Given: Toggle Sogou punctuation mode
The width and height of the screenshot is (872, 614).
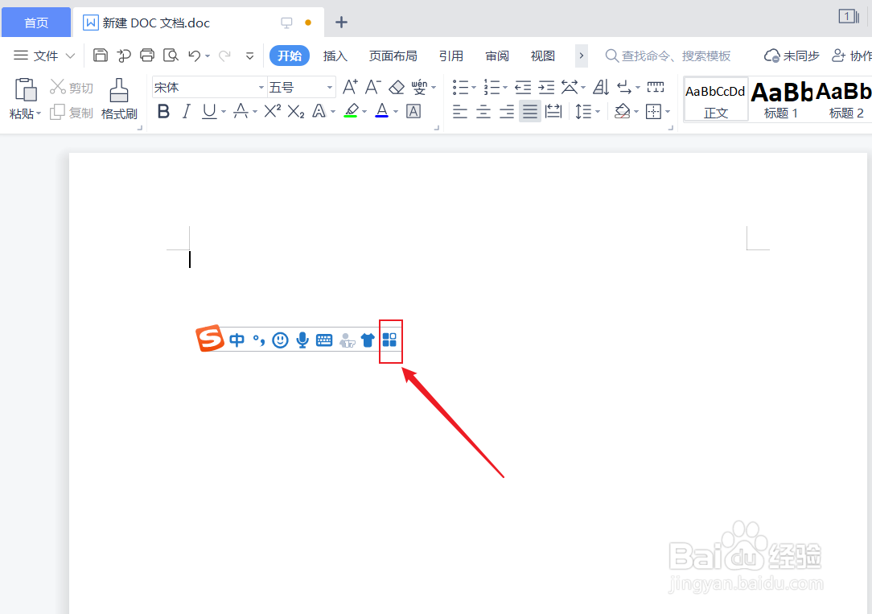Looking at the screenshot, I should tap(258, 340).
